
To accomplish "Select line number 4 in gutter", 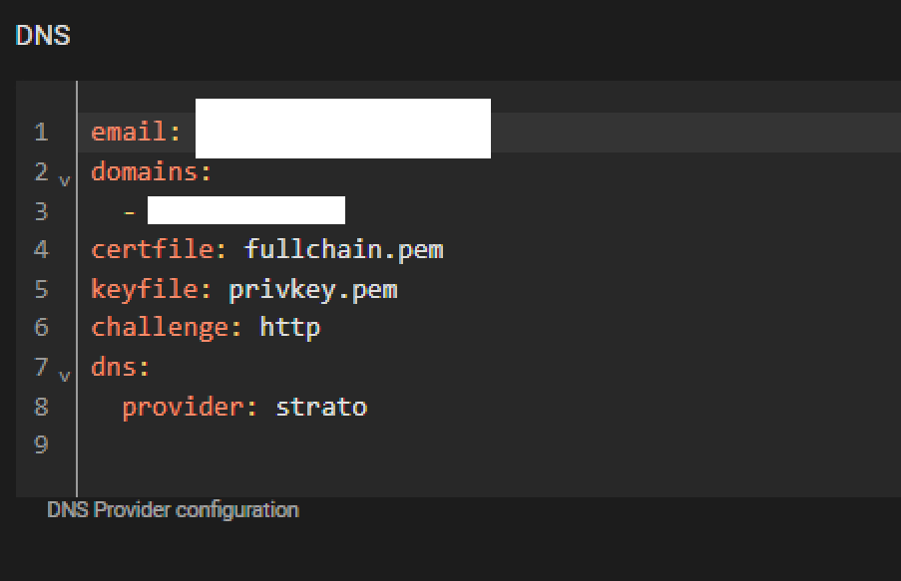I will tap(41, 249).
